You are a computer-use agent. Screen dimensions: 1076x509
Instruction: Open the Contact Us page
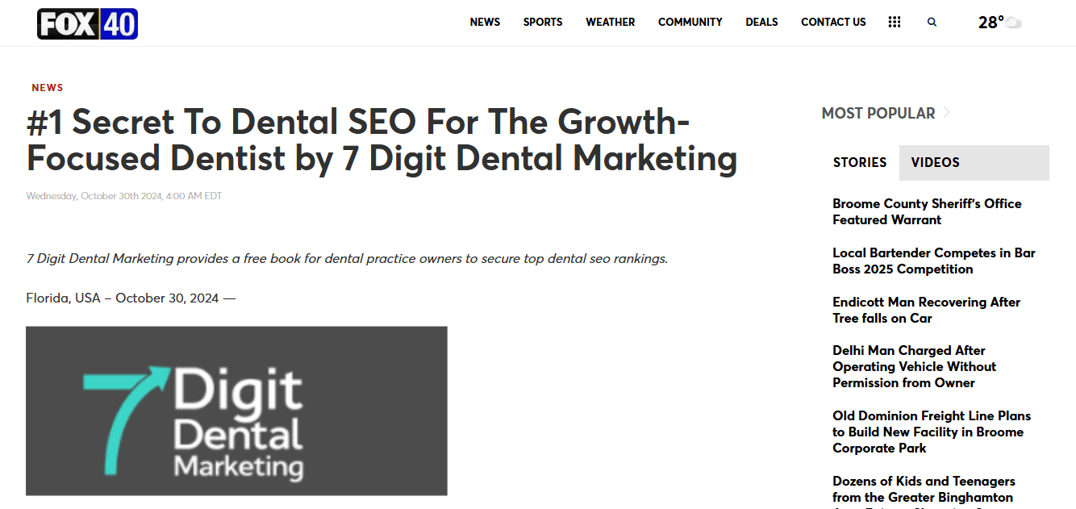point(833,22)
